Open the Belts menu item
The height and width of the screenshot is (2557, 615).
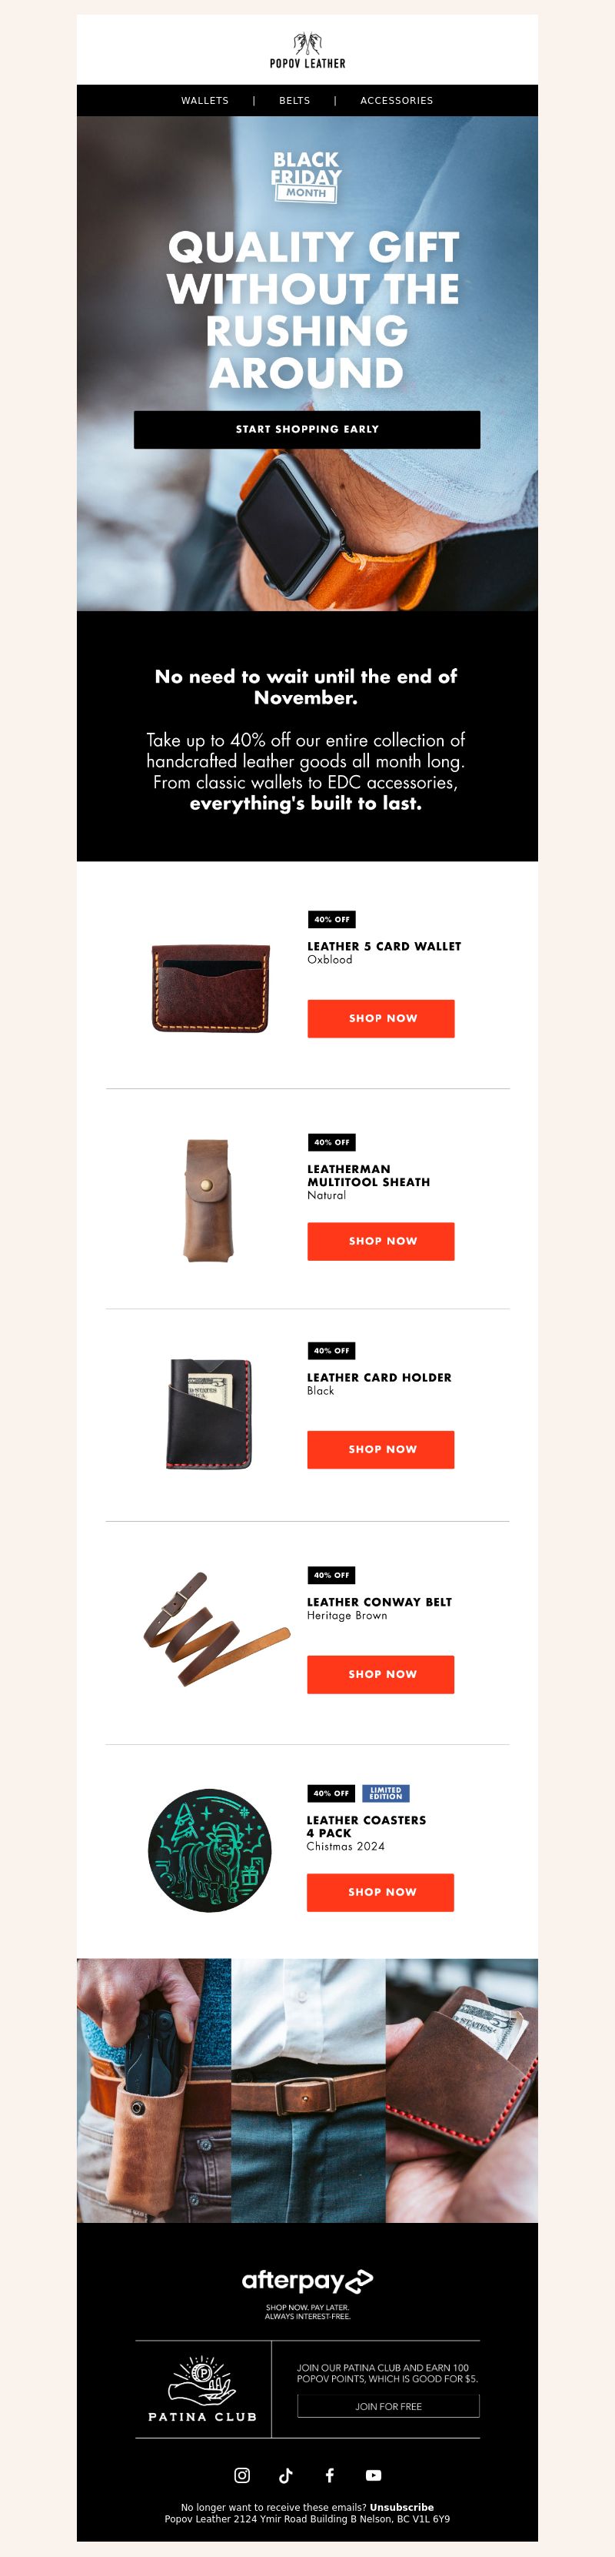294,100
